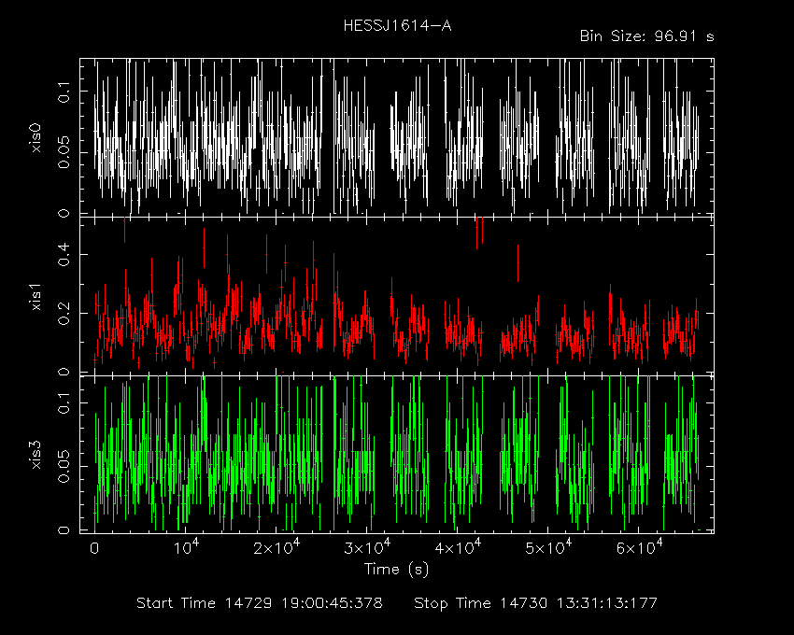Screen dimensions: 794x635
Task: Click the 0.05 tick label on xis0 axis
Action: [64, 152]
